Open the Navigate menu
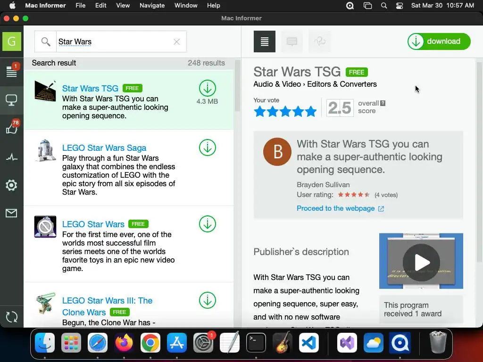 [x=152, y=6]
